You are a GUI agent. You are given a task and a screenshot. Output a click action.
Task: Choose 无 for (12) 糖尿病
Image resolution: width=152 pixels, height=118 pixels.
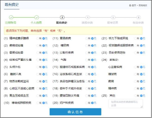coord(92,46)
